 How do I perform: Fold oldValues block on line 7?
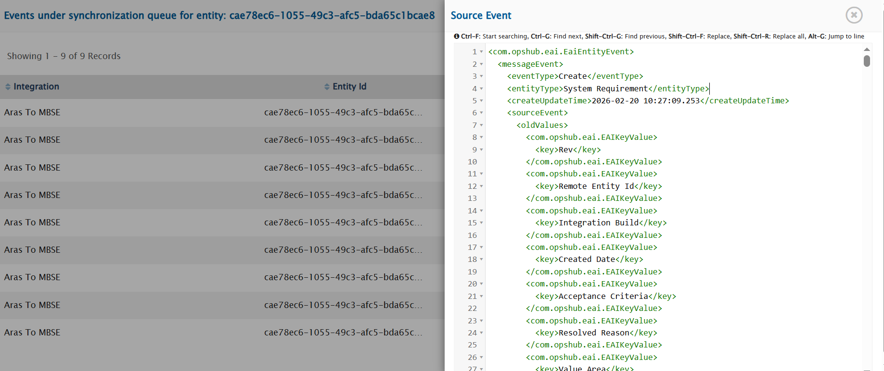click(481, 125)
